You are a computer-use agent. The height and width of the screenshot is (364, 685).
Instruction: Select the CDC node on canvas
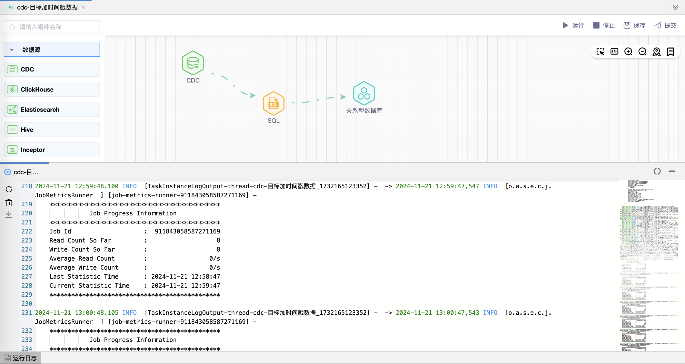click(193, 63)
